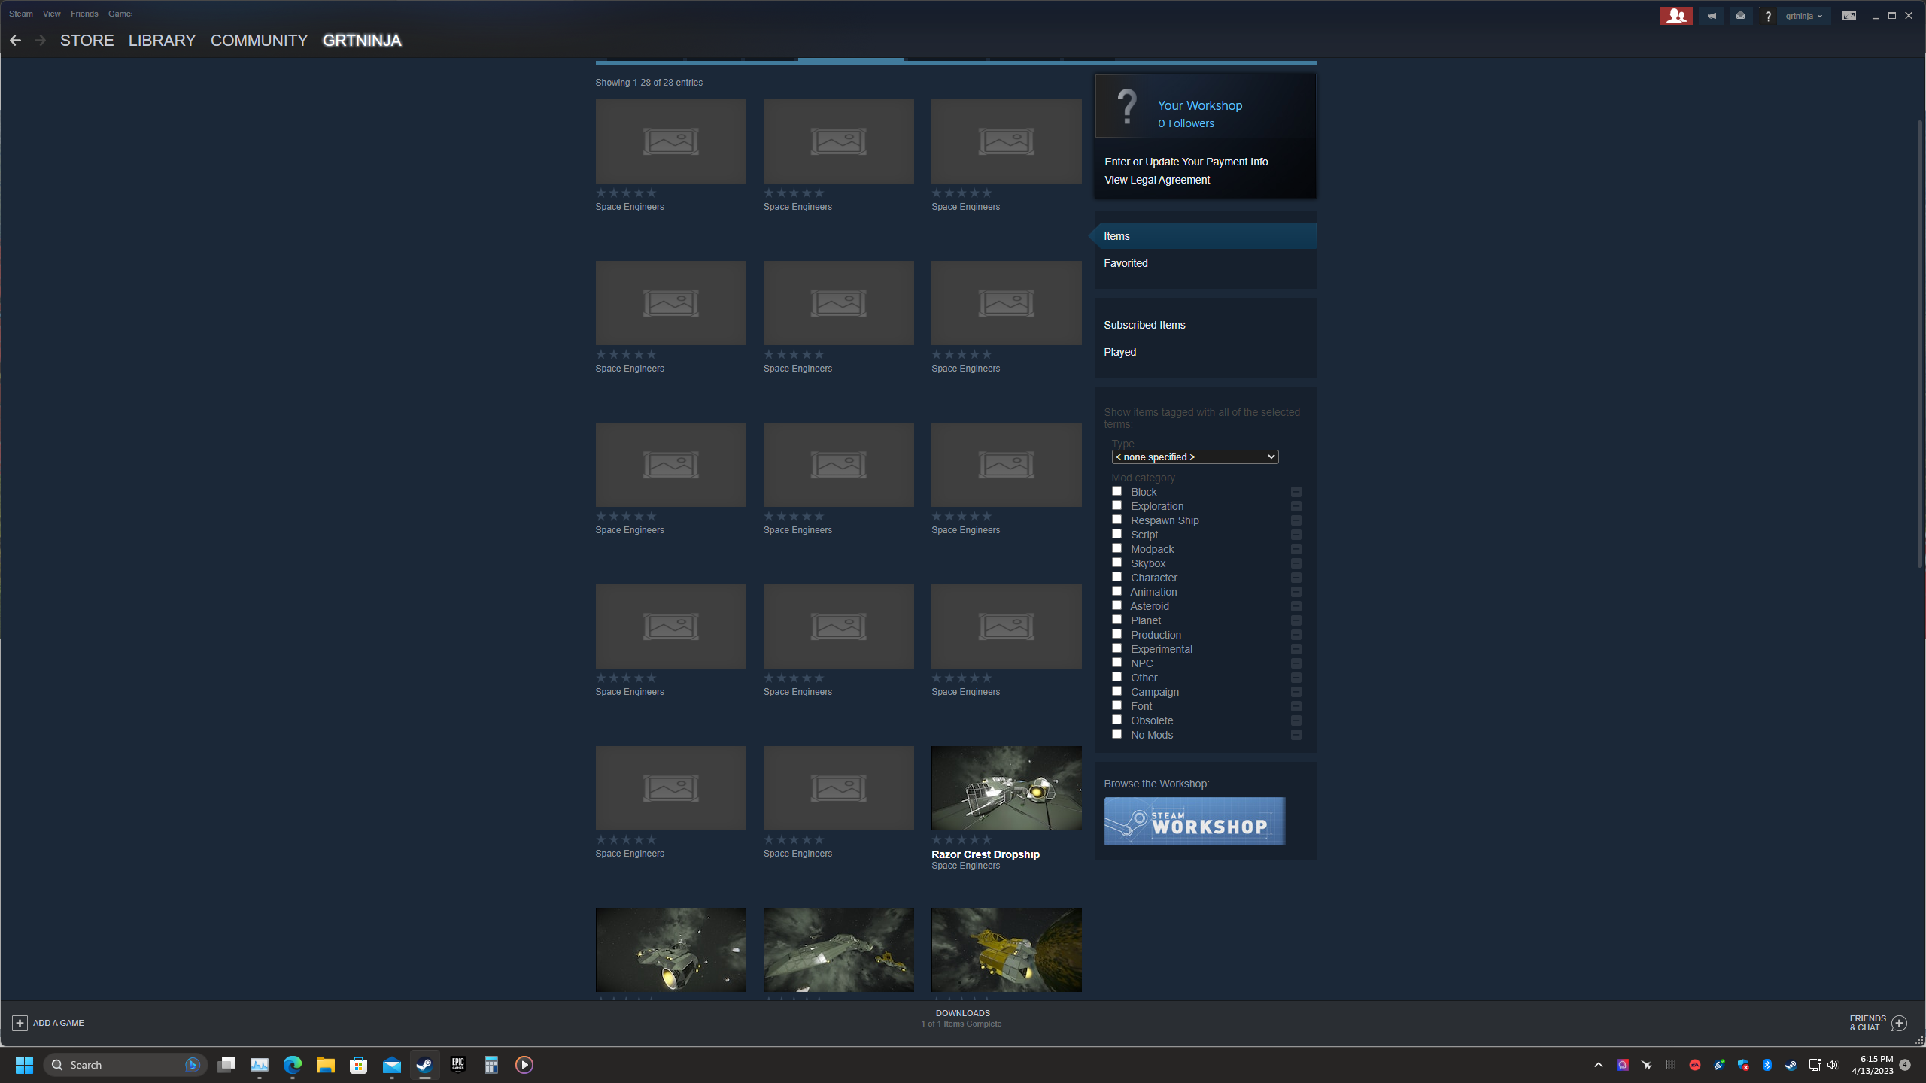Click the Downloads progress status
The image size is (1926, 1083).
[x=961, y=1018]
